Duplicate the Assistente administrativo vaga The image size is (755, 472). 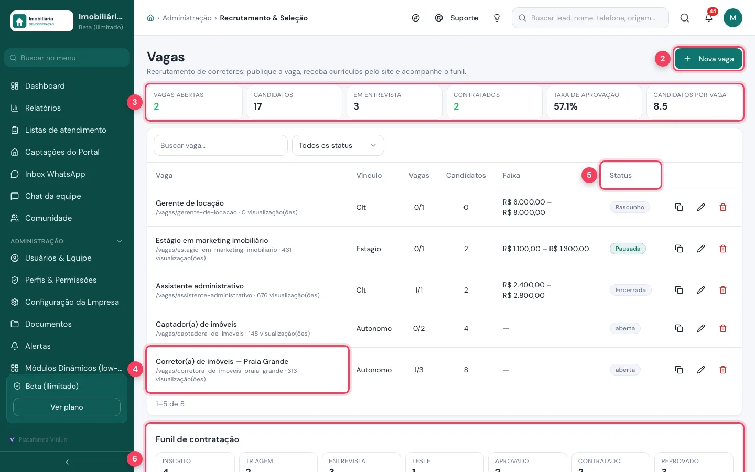pos(679,290)
